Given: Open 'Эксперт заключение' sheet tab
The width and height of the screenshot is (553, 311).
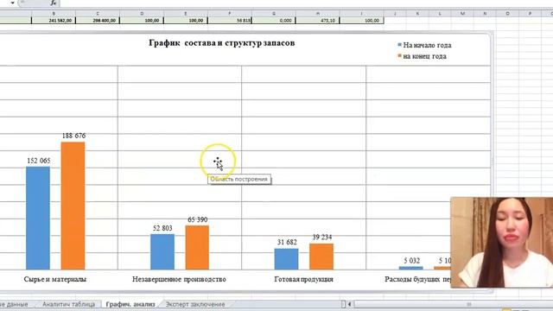Looking at the screenshot, I should pos(195,304).
